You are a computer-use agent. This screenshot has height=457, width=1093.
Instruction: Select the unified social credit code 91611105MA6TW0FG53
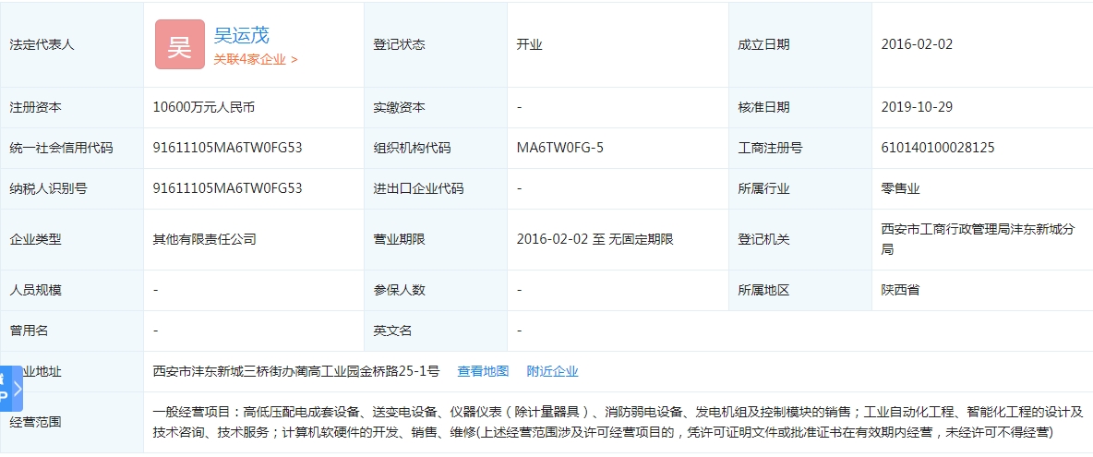227,148
